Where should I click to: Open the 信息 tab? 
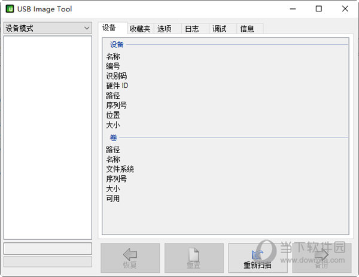[250, 29]
